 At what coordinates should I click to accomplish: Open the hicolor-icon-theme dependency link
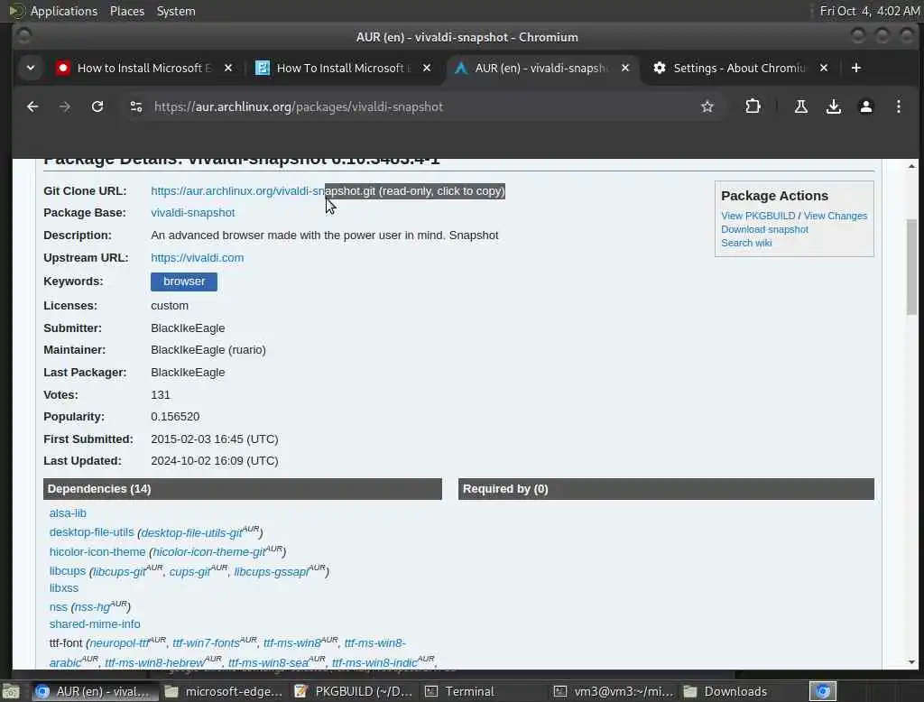pos(97,551)
